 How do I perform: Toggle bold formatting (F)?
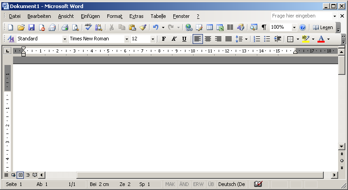click(x=164, y=39)
